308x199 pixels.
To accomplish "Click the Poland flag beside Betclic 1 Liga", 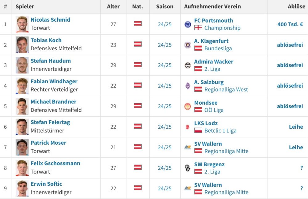I will pos(198,131).
